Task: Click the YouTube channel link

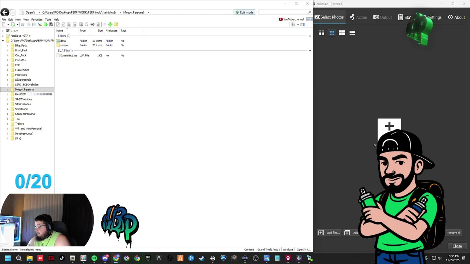Action: point(291,19)
